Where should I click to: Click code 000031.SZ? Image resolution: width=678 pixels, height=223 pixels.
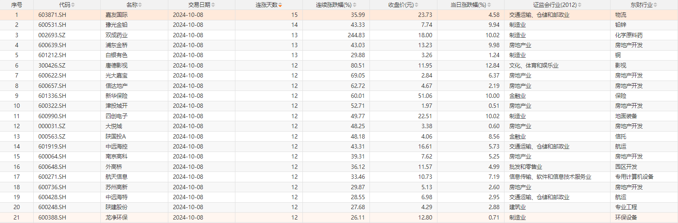(x=52, y=126)
